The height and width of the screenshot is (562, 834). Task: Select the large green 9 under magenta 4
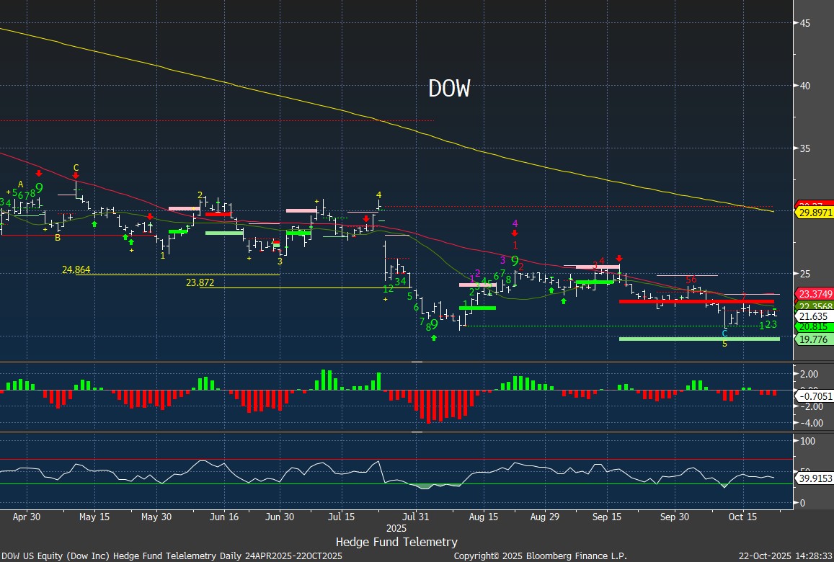(515, 261)
